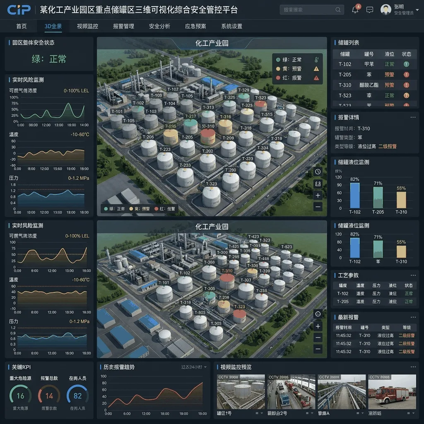The width and height of the screenshot is (424, 424).
Task: Click the T-313 tank label on upper map
Action: (x=208, y=107)
